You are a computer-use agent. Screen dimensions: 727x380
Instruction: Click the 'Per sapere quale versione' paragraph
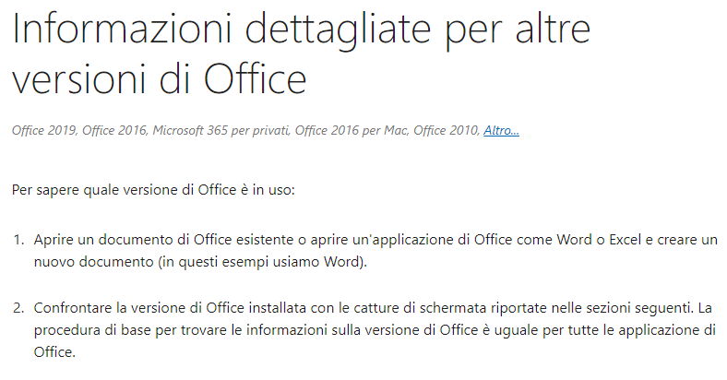[153, 190]
